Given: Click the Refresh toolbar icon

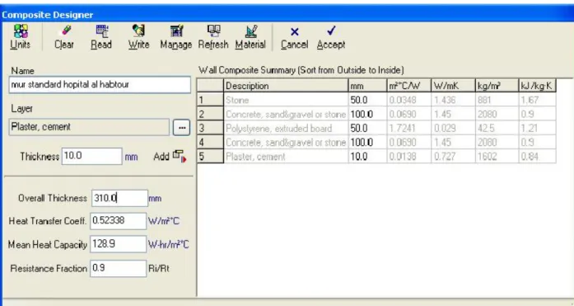Looking at the screenshot, I should click(x=213, y=31).
